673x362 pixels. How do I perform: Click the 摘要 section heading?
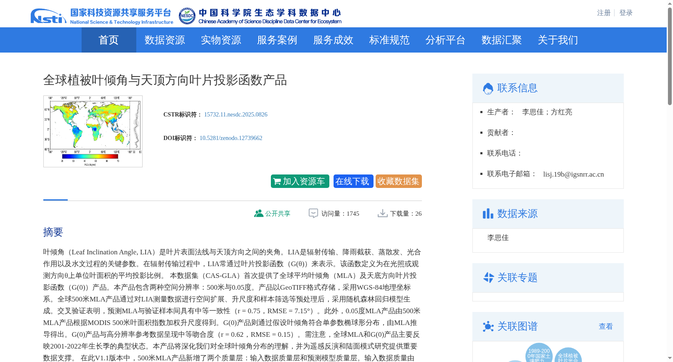[53, 232]
